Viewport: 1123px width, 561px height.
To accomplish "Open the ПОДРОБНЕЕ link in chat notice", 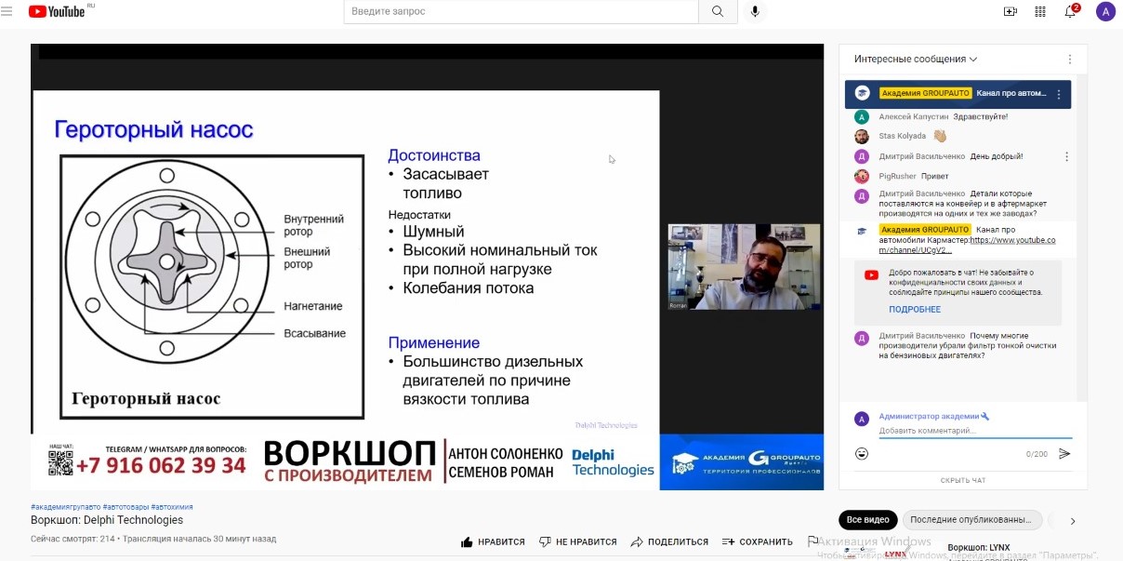I will point(915,310).
